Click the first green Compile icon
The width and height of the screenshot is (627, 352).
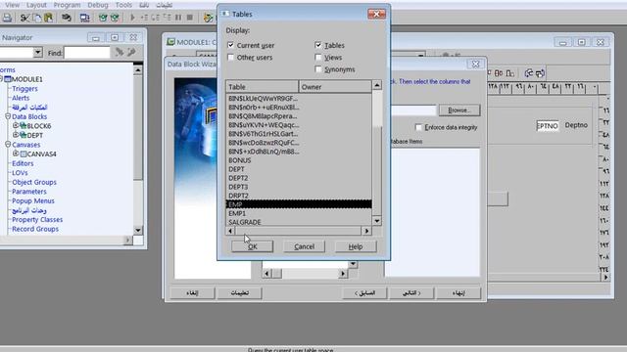[103, 18]
